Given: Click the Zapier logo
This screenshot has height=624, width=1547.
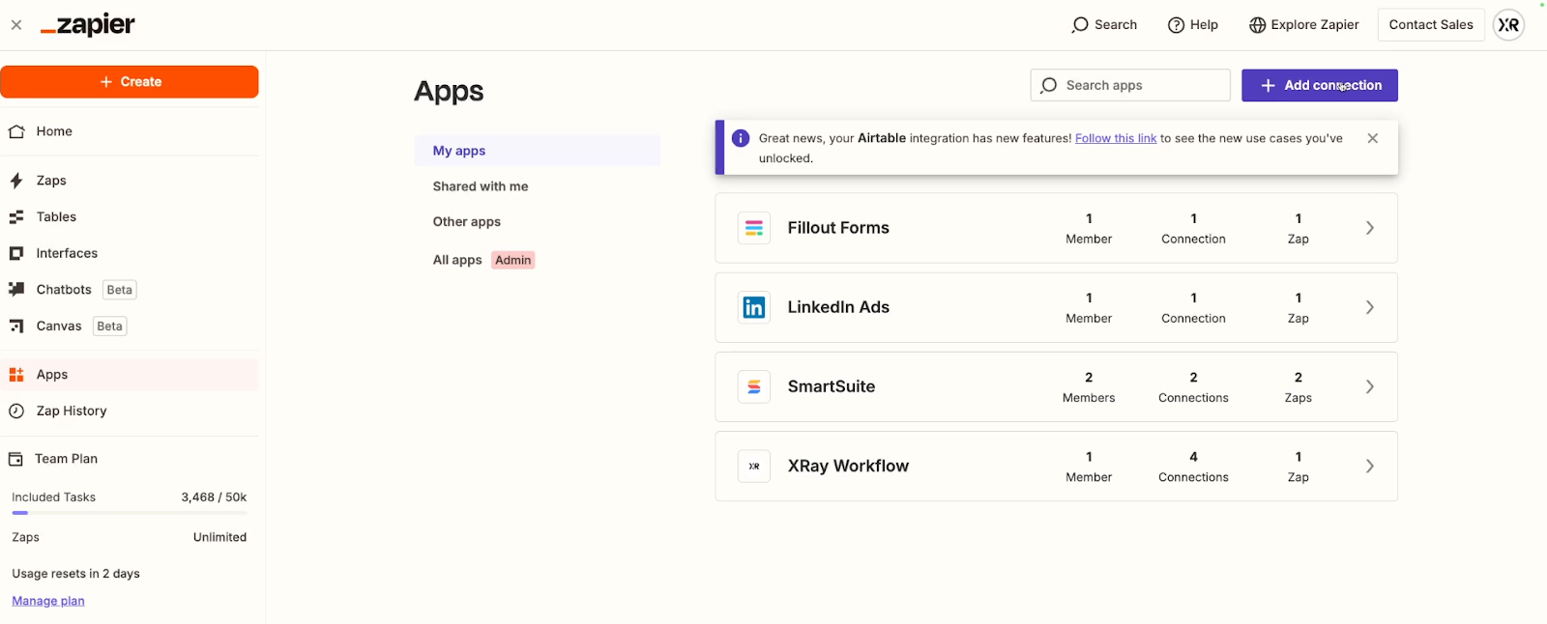Looking at the screenshot, I should pyautogui.click(x=88, y=25).
